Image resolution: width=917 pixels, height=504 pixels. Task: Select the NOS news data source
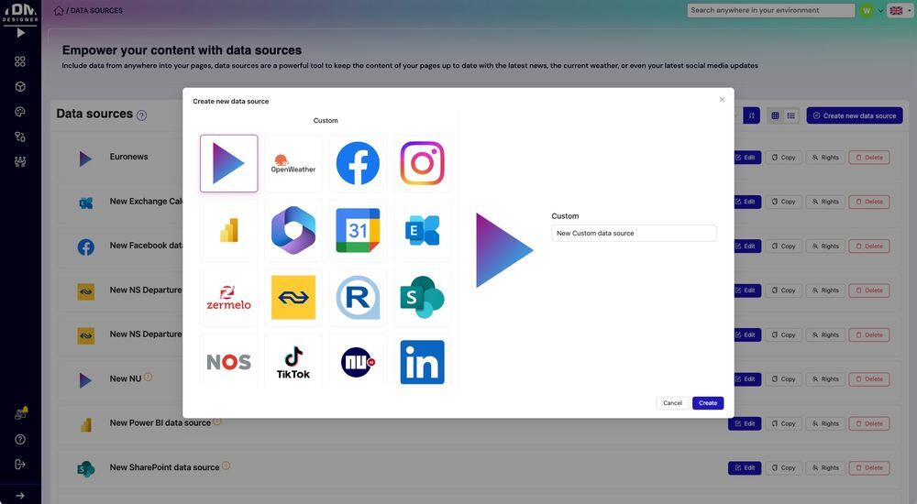coord(228,361)
